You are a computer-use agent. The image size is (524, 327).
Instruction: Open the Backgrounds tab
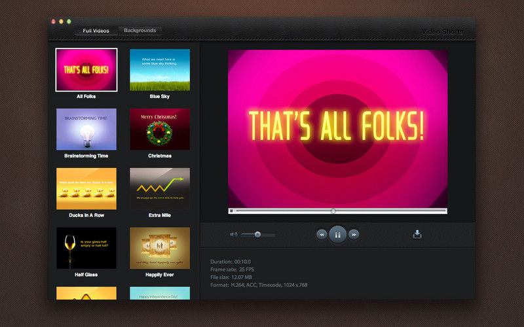click(140, 30)
